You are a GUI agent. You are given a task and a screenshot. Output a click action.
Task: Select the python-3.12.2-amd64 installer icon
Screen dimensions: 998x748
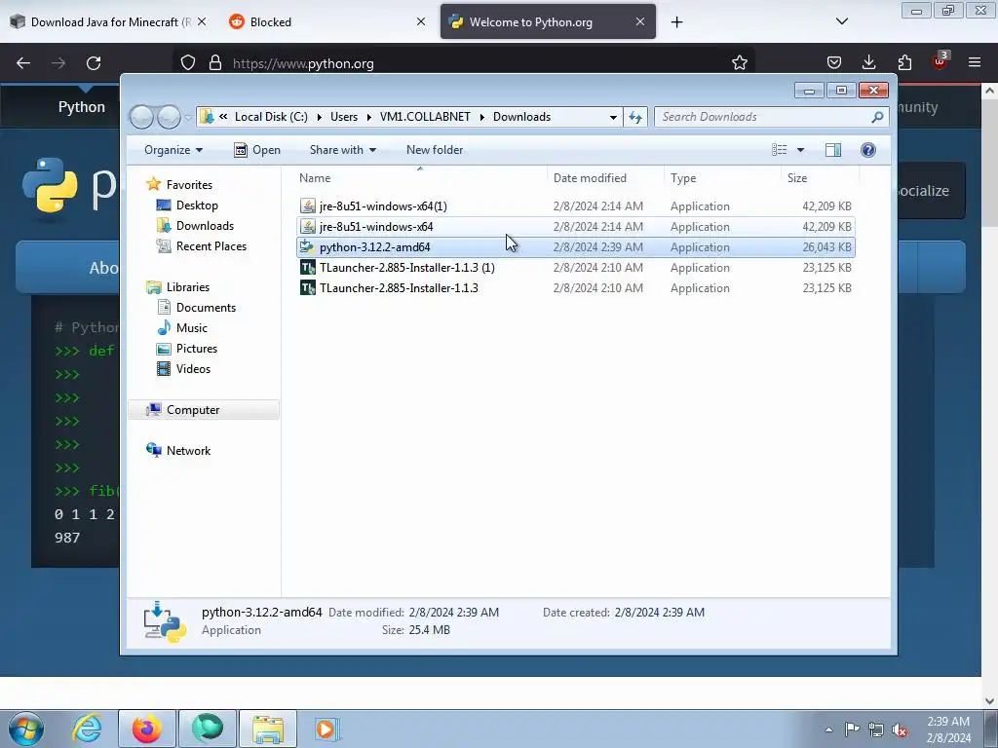coord(307,246)
